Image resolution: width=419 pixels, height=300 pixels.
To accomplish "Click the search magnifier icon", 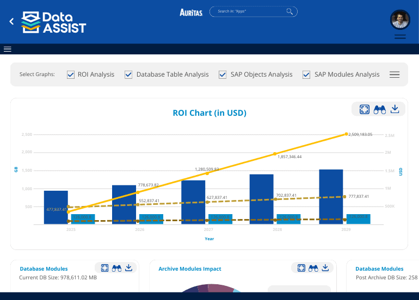I will pos(289,11).
